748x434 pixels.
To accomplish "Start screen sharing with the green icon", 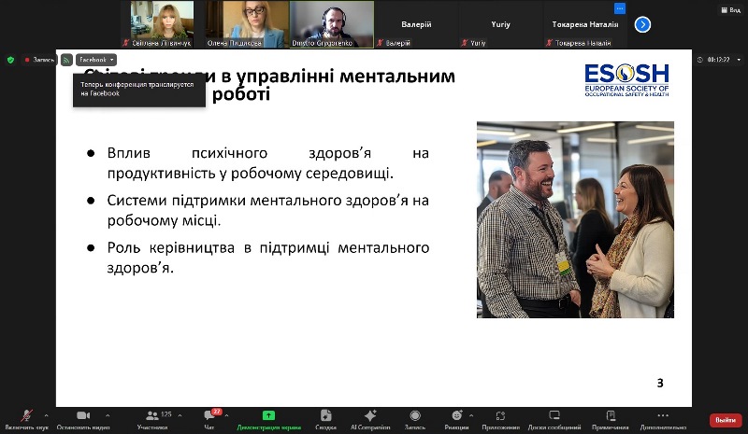I will pyautogui.click(x=268, y=415).
